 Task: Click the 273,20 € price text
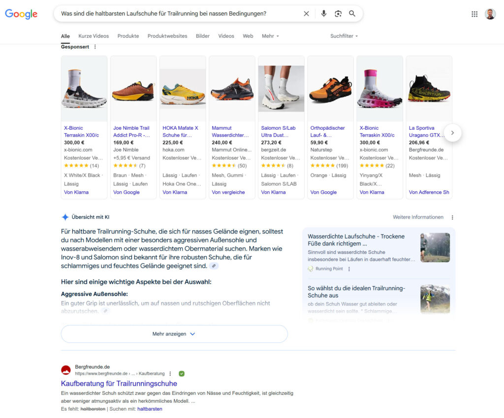tap(271, 143)
